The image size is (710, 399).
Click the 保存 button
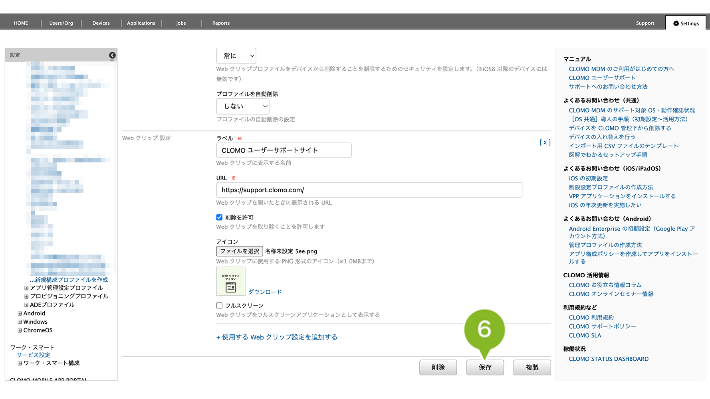(485, 367)
